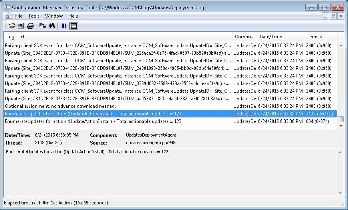Click the Open on Server computer icon
348x210 pixels.
click(x=21, y=26)
